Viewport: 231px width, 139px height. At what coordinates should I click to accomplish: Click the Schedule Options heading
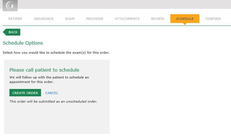click(23, 43)
